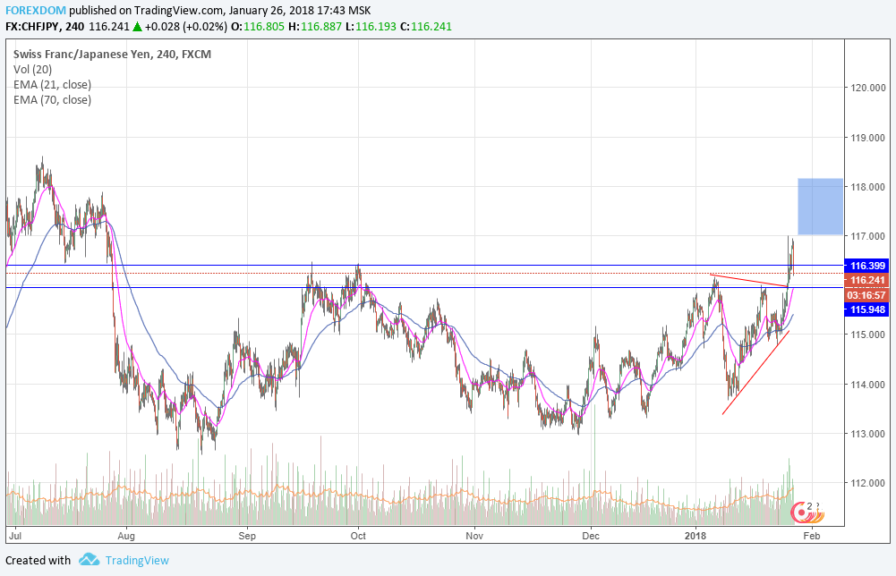
Task: Click the 'Created with' caption text
Action: (x=38, y=561)
